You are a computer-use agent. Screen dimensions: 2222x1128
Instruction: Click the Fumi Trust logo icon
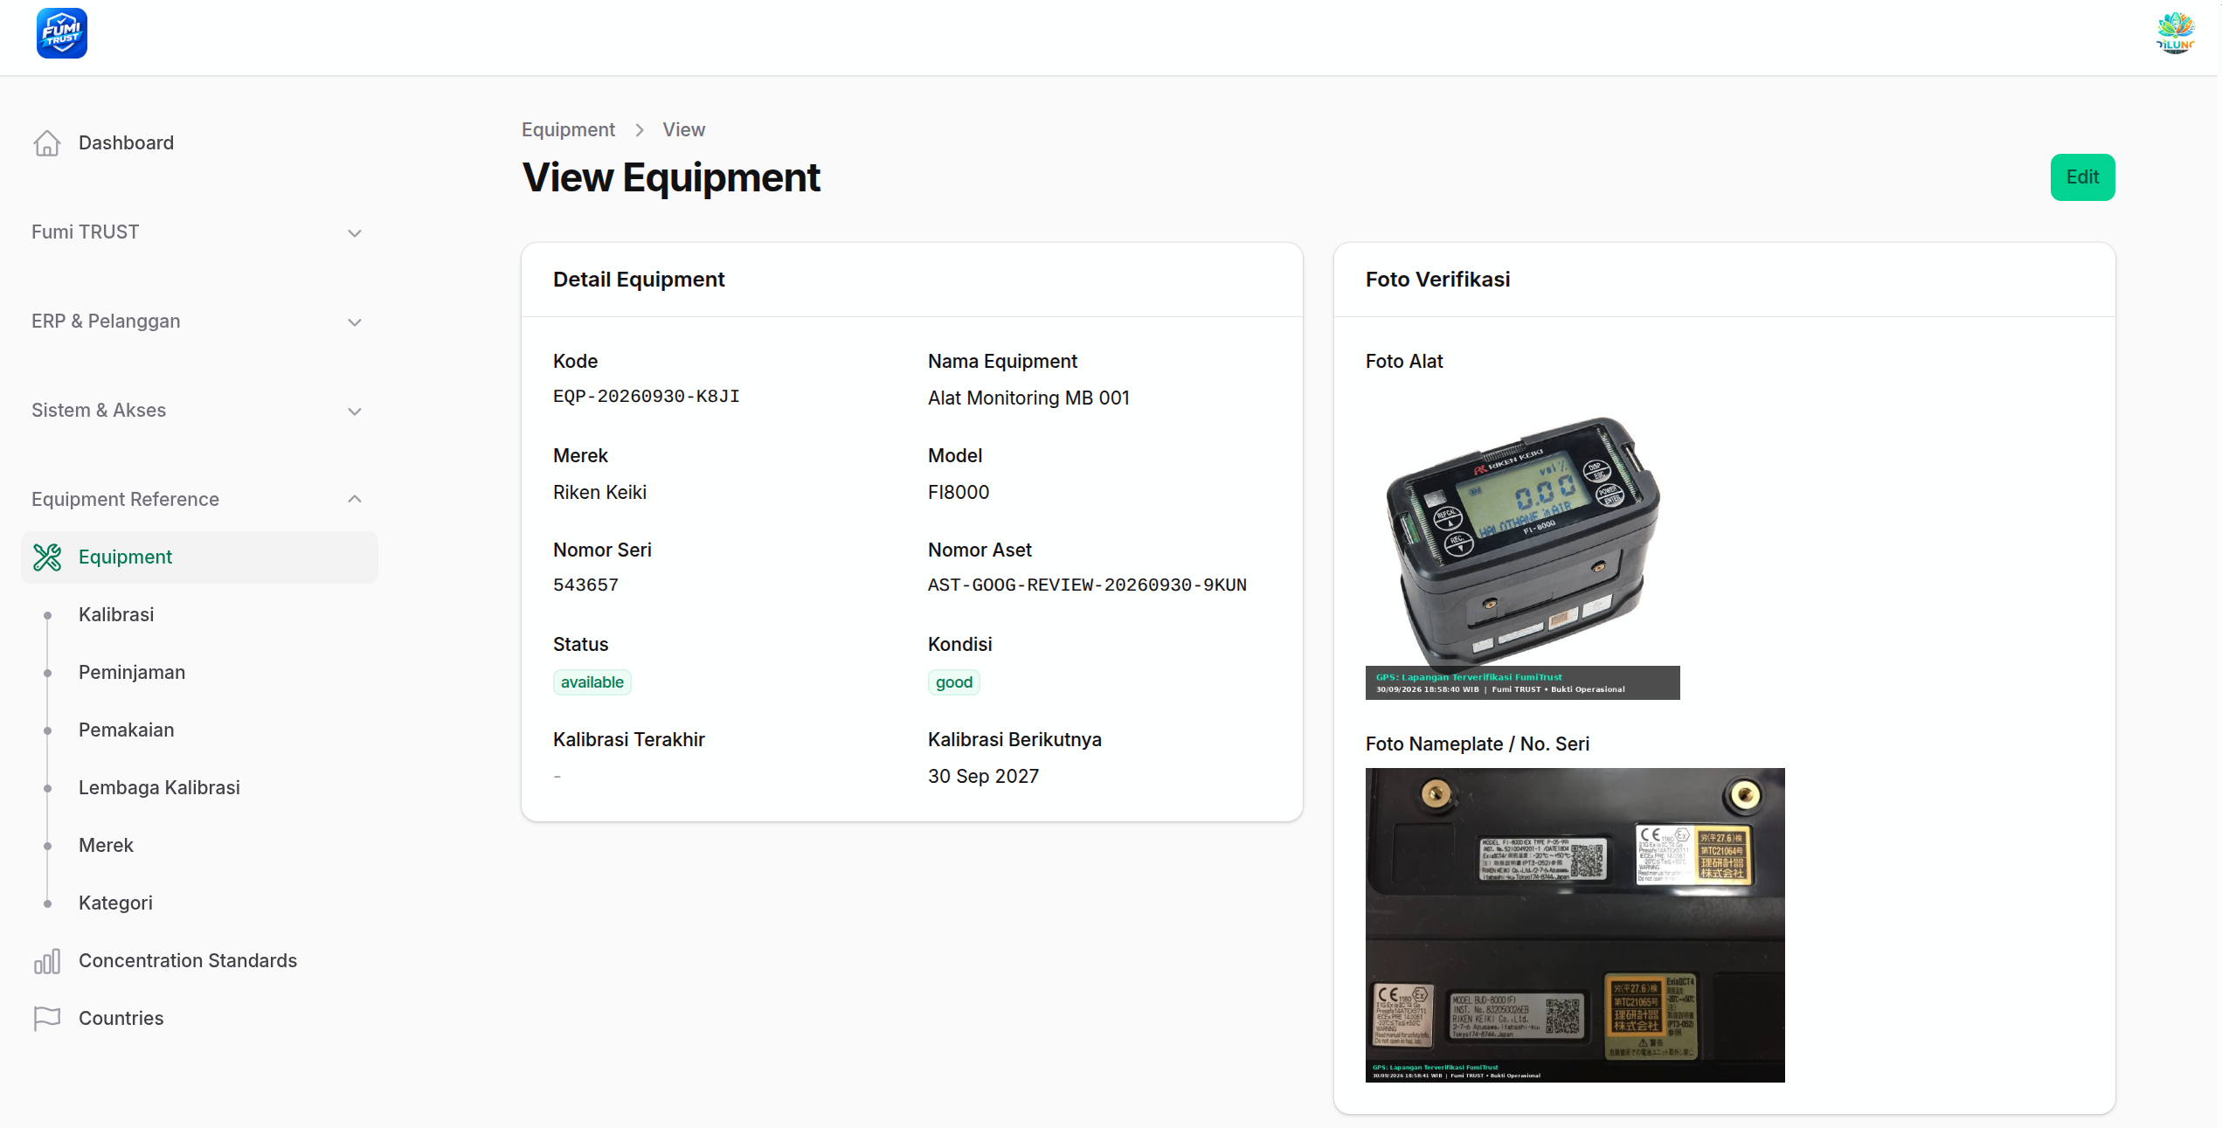(x=62, y=34)
